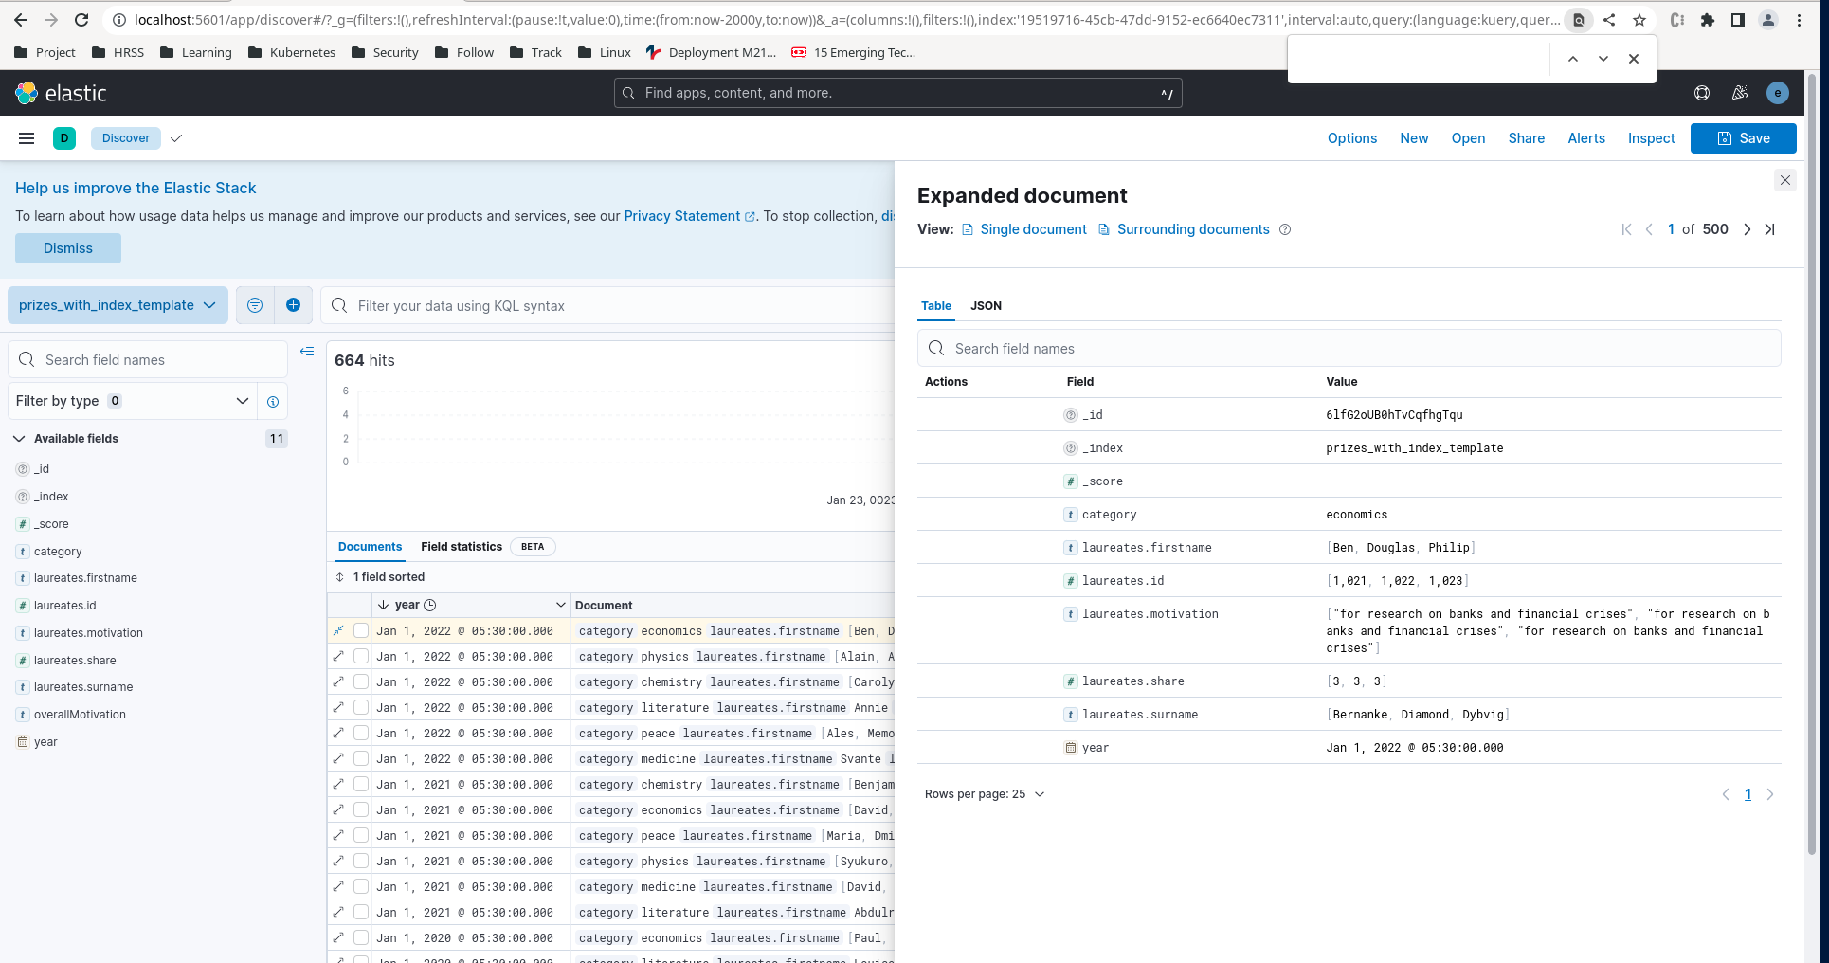Viewport: 1829px width, 963px height.
Task: Go to next document in flyout
Action: tap(1747, 229)
